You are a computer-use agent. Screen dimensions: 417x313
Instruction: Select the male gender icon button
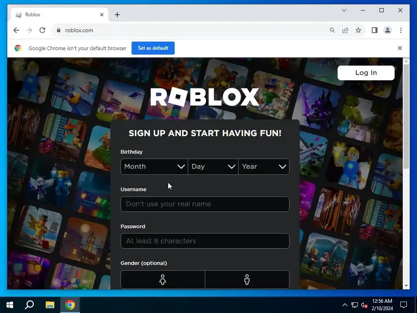(x=247, y=280)
